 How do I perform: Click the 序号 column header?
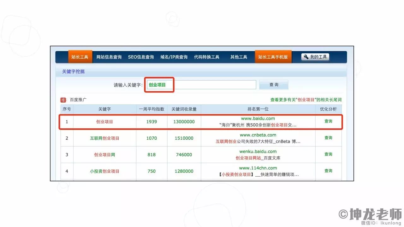pyautogui.click(x=67, y=109)
